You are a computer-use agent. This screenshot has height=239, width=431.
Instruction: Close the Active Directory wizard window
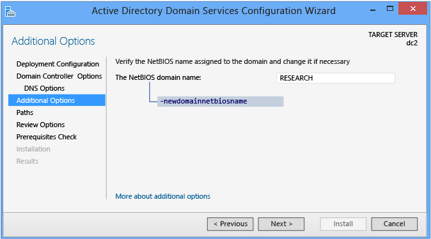tap(413, 9)
